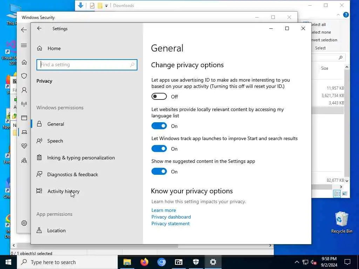Screen dimensions: 359x269
Task: Click the search magnifier in Find a setting
Action: click(x=132, y=65)
